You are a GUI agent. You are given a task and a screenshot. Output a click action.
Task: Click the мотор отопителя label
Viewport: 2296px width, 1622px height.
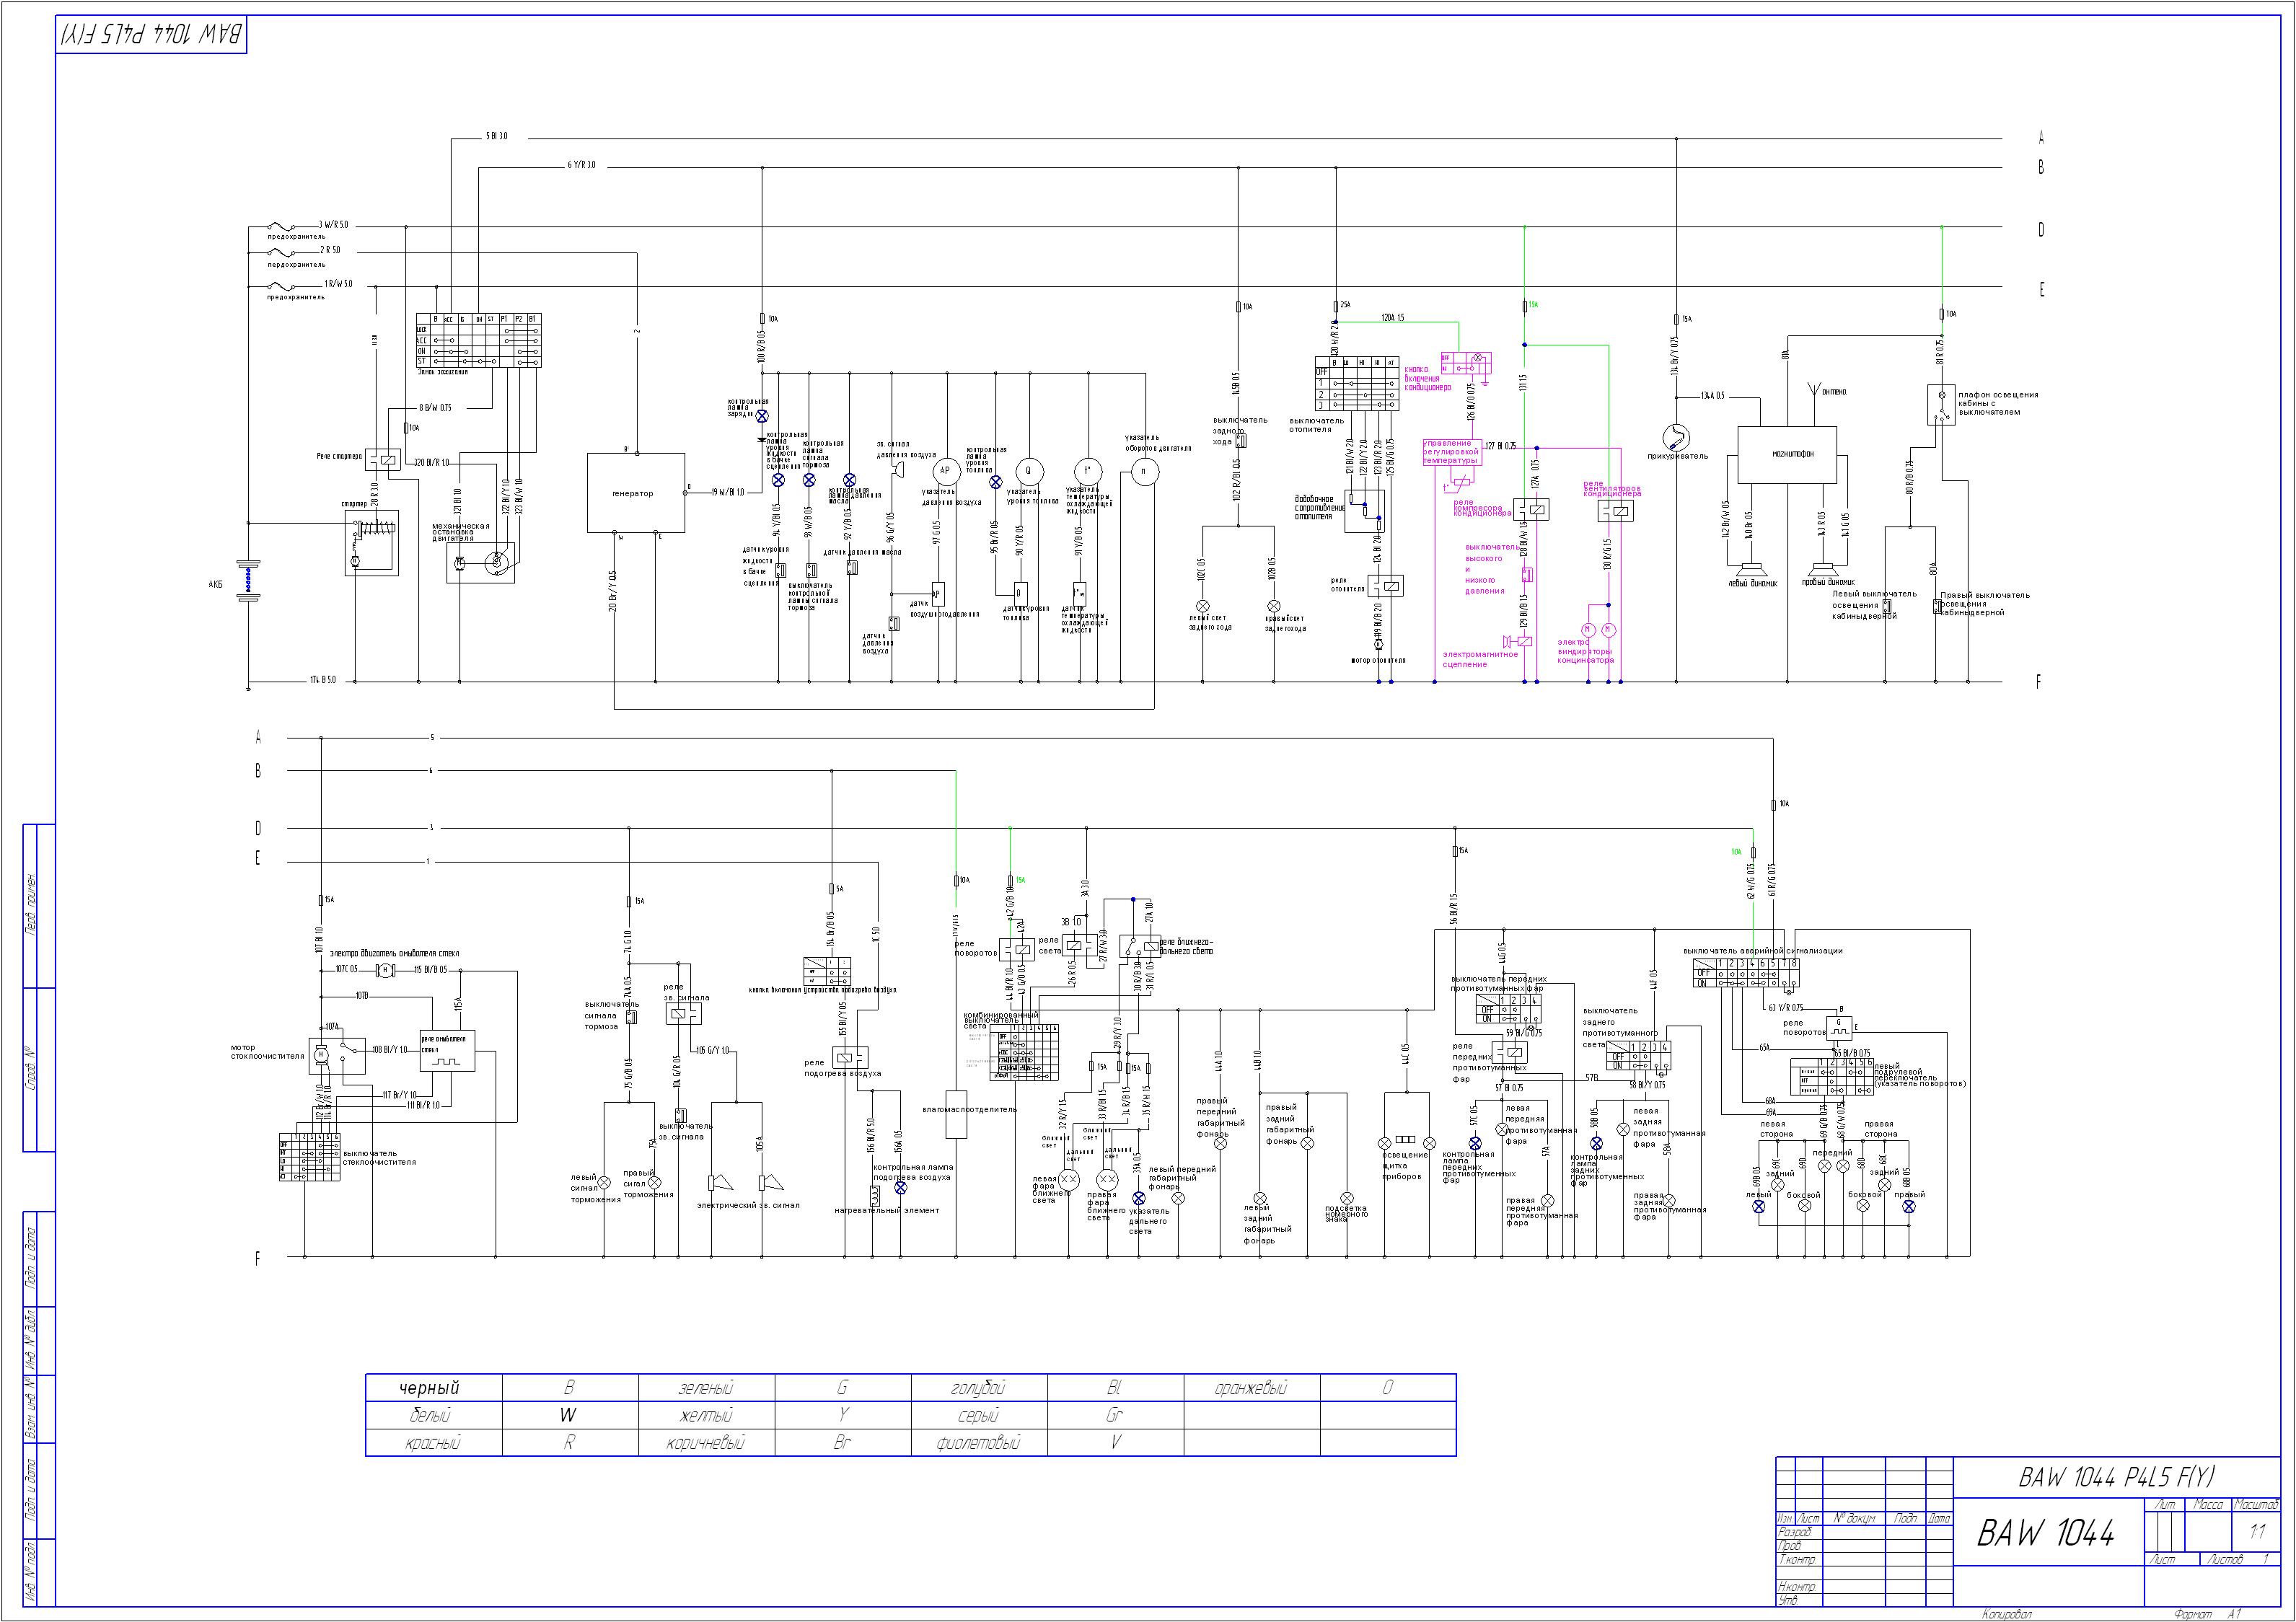click(1378, 660)
